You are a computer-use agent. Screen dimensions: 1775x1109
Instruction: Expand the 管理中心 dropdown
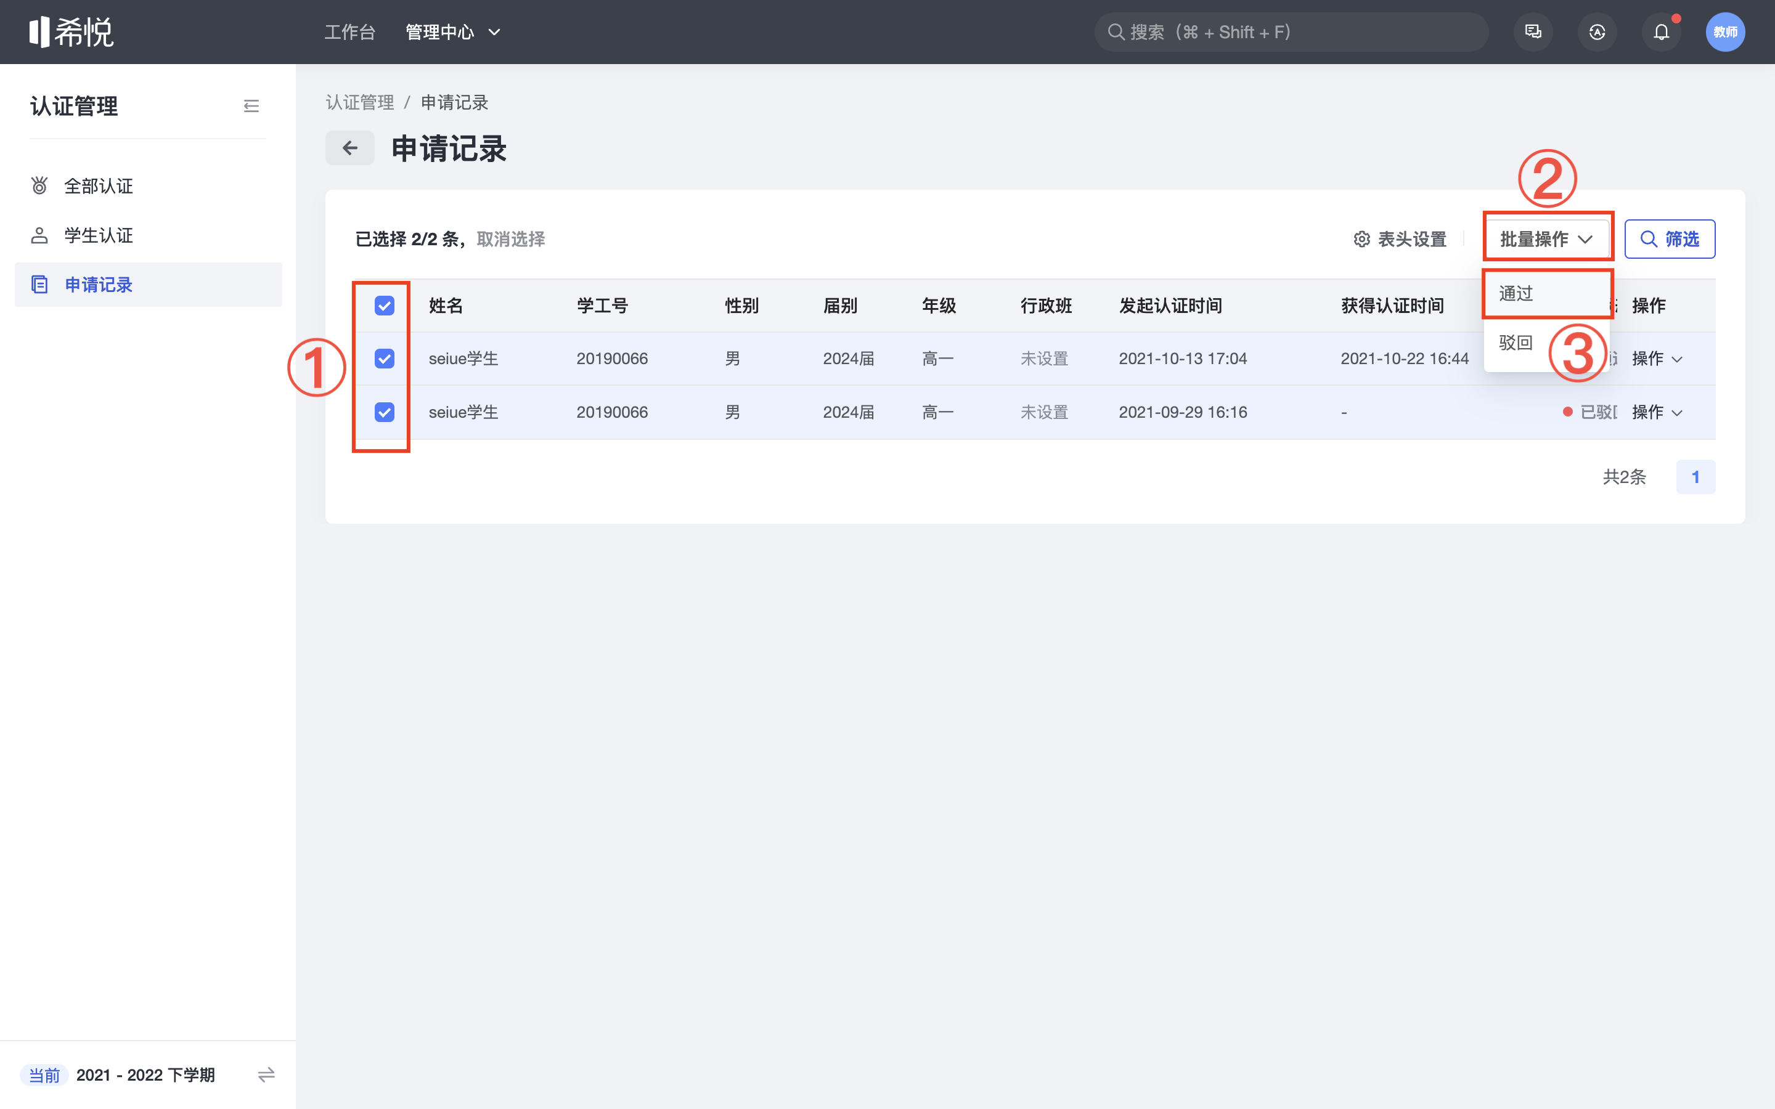coord(452,31)
